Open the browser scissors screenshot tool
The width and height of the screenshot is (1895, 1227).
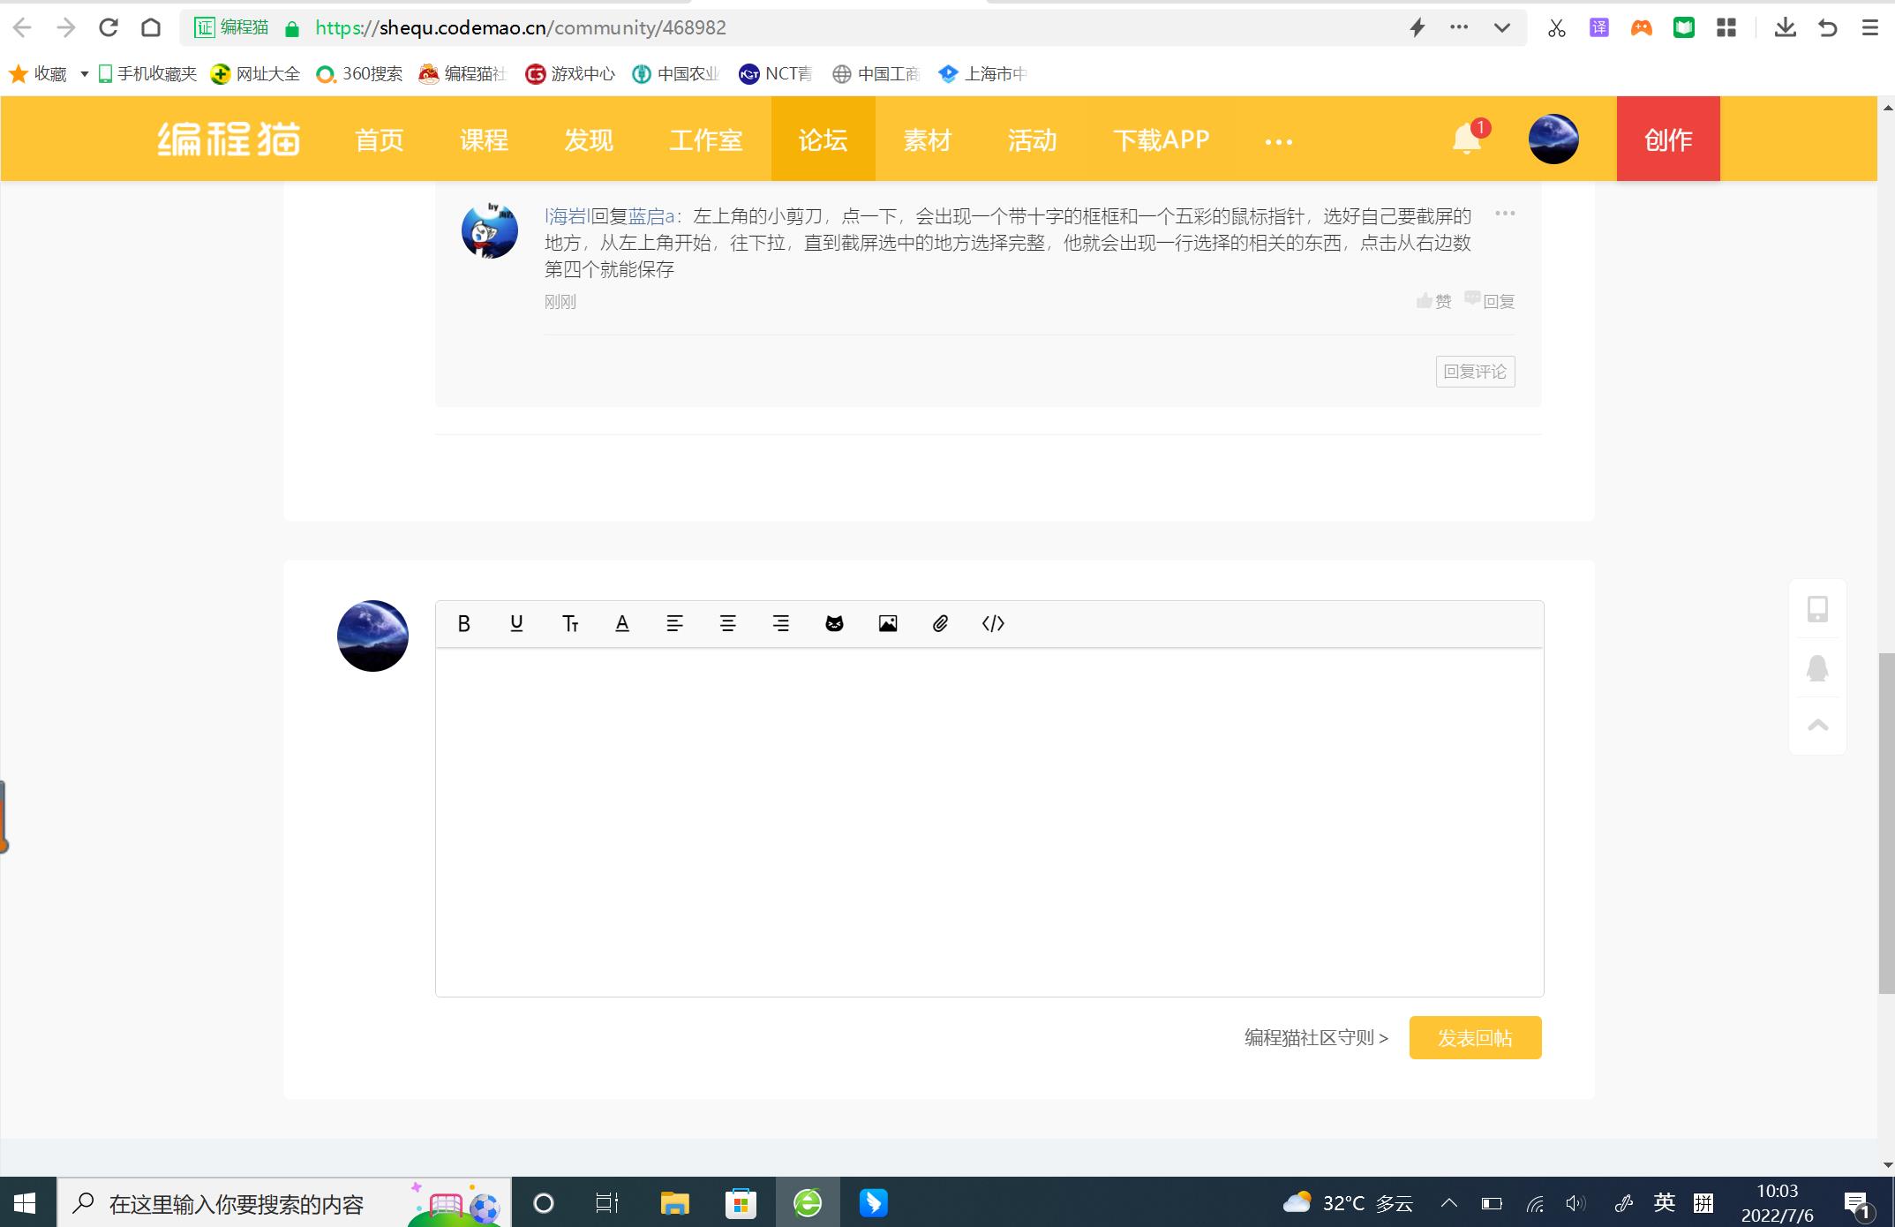(1556, 28)
